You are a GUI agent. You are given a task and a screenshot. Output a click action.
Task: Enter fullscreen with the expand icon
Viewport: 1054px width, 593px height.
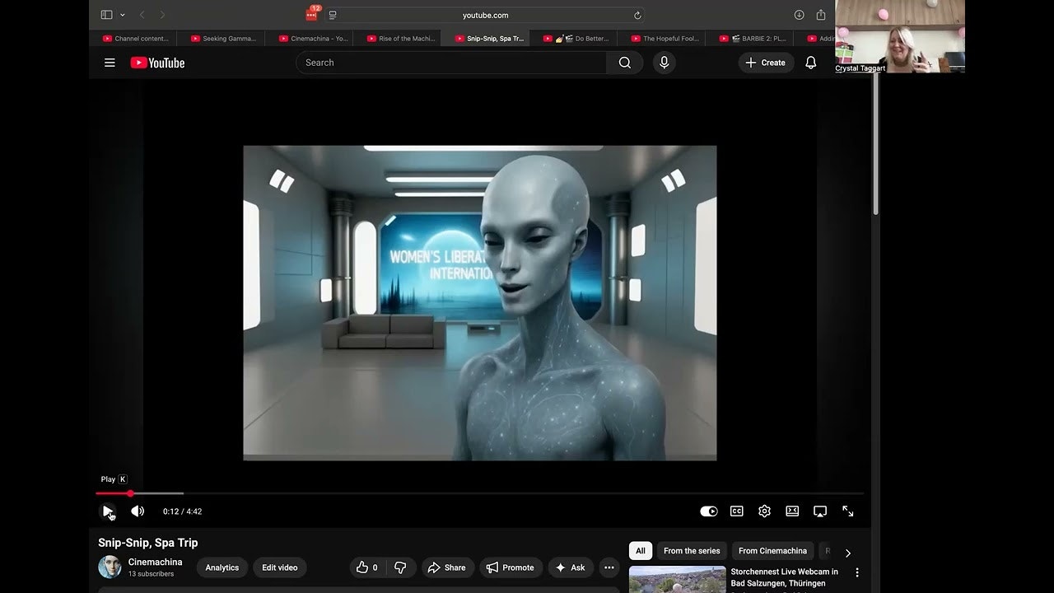847,511
